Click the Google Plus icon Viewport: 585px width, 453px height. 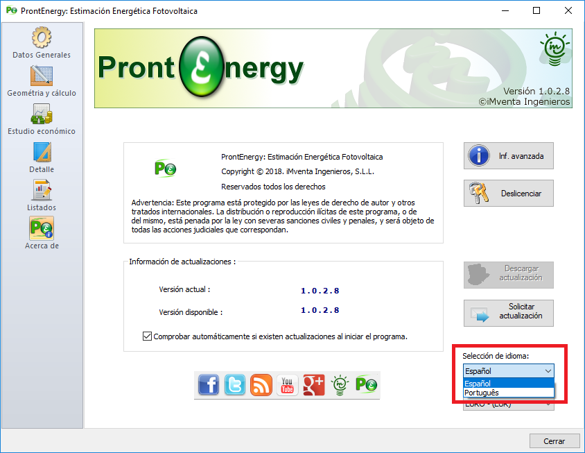coord(314,384)
